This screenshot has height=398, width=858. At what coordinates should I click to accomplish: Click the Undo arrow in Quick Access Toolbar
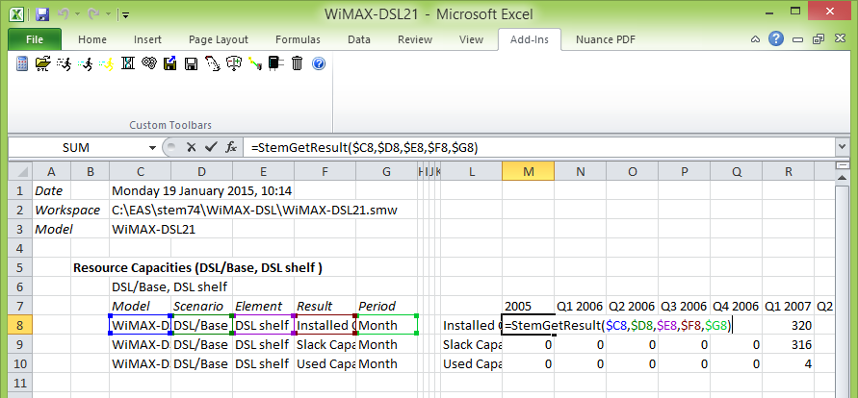[x=63, y=14]
